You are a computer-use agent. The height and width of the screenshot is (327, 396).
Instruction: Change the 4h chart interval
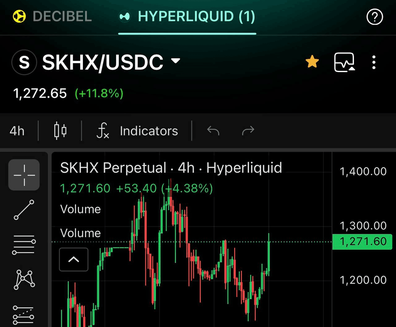17,131
